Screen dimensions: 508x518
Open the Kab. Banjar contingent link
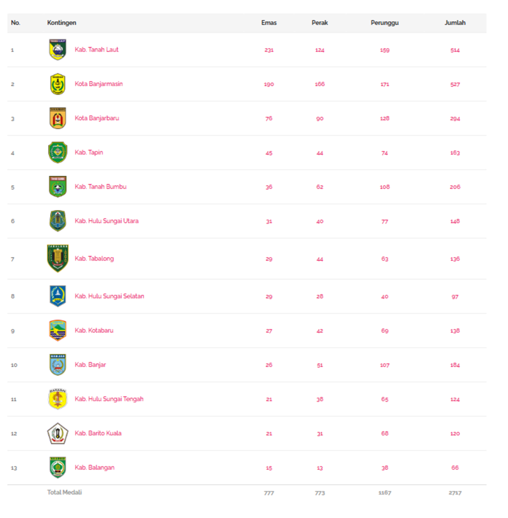[90, 365]
